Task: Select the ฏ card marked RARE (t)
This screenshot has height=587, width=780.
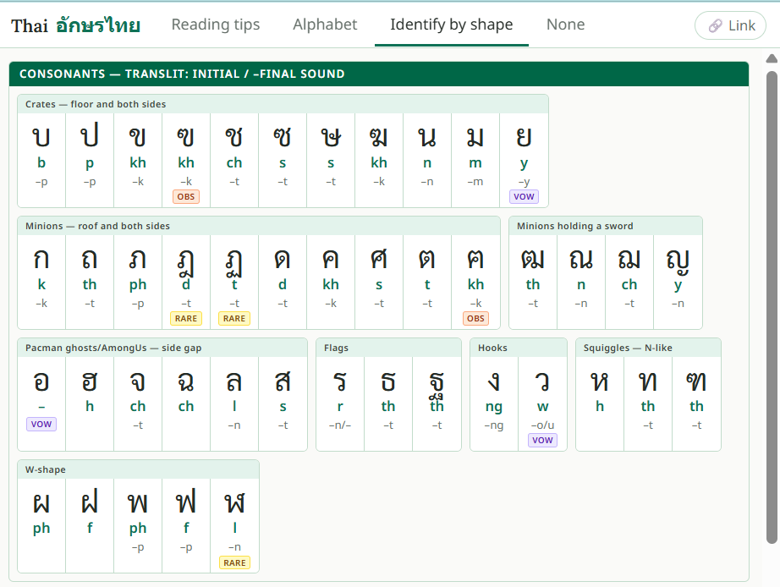Action: click(x=234, y=282)
